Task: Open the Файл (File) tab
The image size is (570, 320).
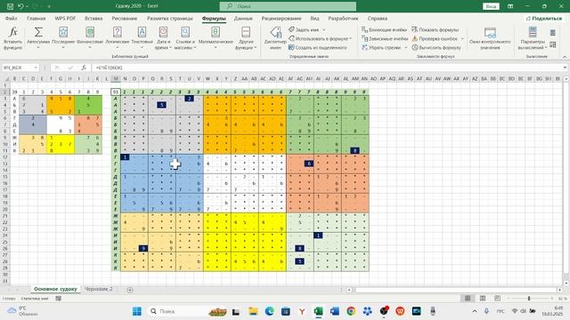Action: pyautogui.click(x=12, y=18)
